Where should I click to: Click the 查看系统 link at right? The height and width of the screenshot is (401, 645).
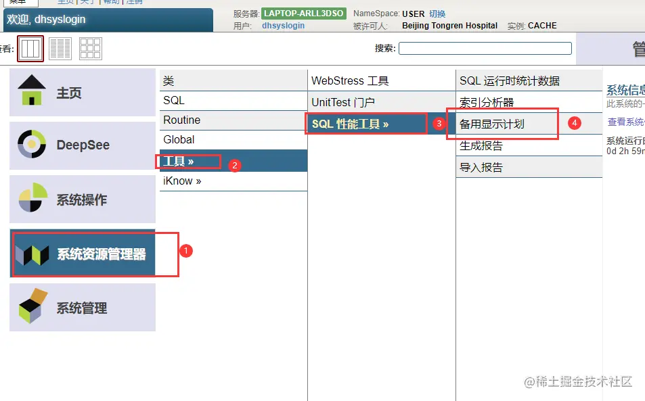(626, 122)
